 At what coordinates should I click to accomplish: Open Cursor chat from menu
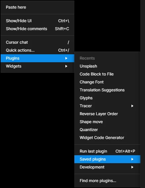point(37,42)
